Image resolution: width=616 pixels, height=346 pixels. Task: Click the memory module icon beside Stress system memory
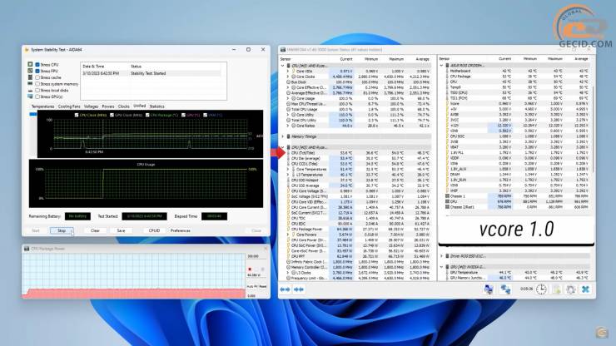point(30,84)
